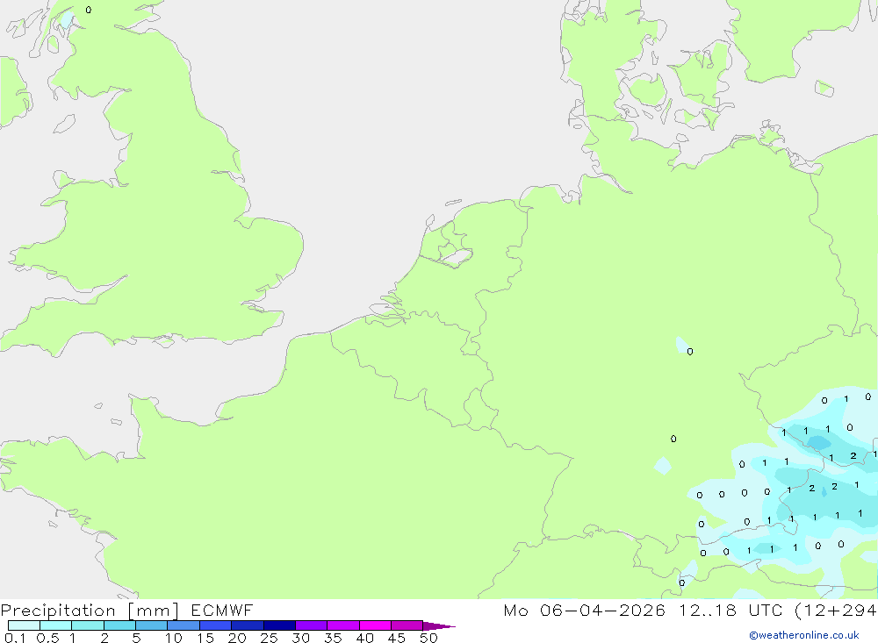Click the '[mm]' unit label
This screenshot has width=878, height=643.
click(154, 611)
